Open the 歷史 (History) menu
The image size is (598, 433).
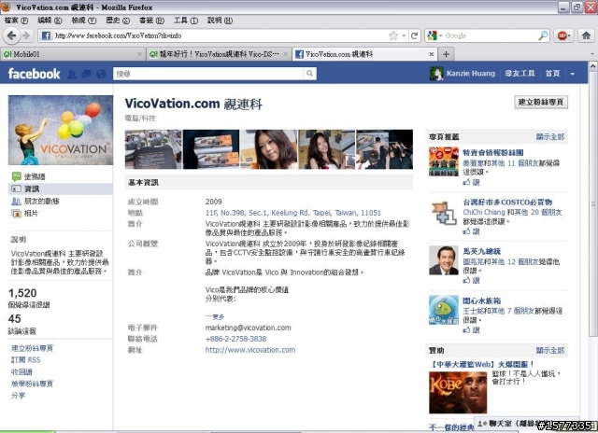click(x=118, y=21)
